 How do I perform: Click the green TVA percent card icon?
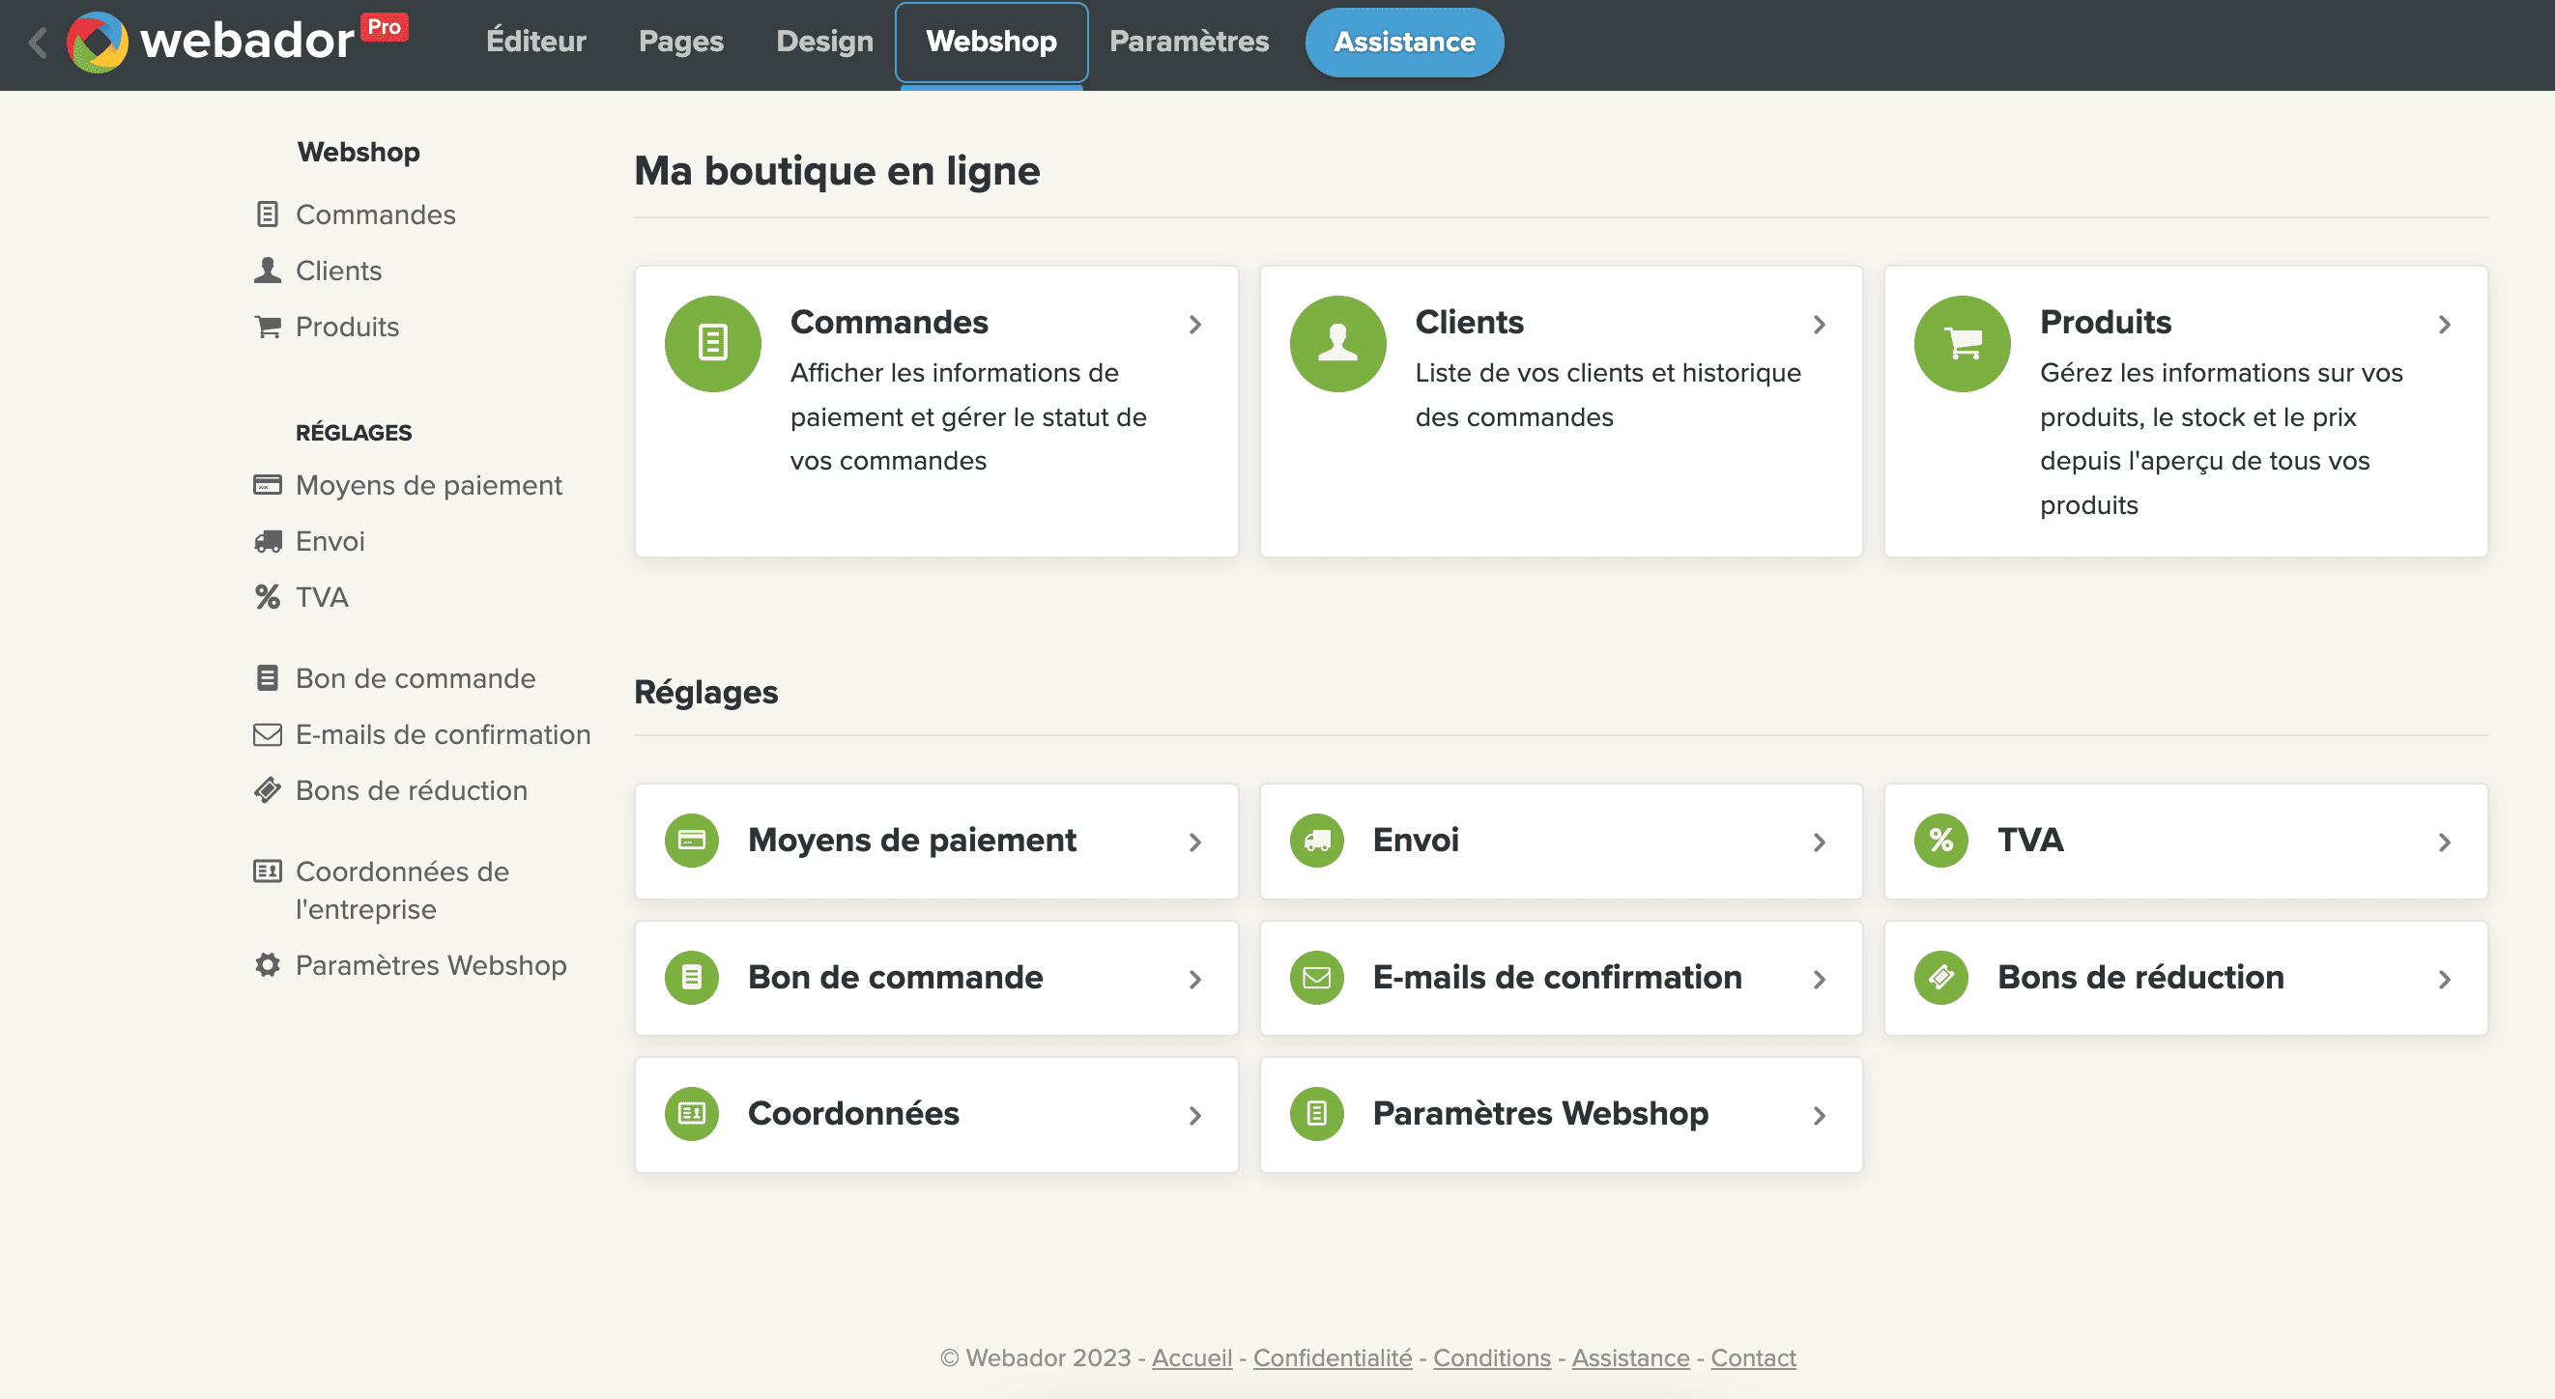coord(1941,841)
